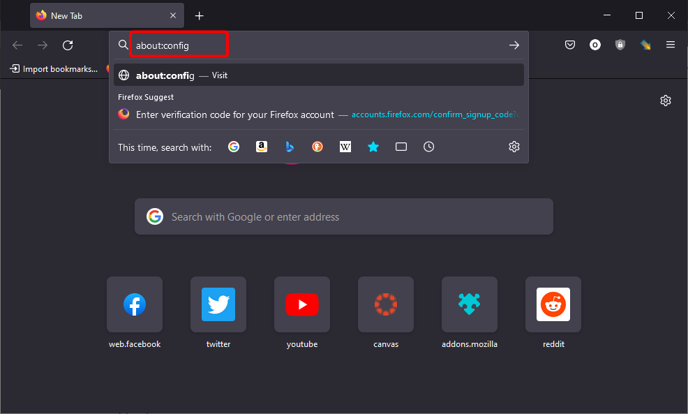Search this time with DuckDuckGo
688x414 pixels.
click(317, 147)
